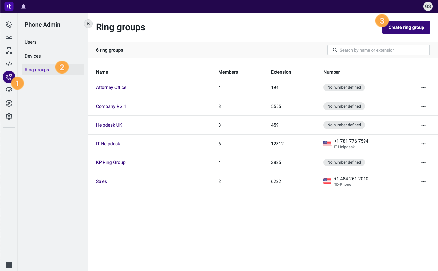Open options menu for the Sales row
The height and width of the screenshot is (271, 438).
click(x=423, y=181)
